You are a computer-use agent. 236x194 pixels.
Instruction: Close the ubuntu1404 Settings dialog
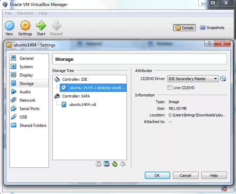(x=222, y=43)
